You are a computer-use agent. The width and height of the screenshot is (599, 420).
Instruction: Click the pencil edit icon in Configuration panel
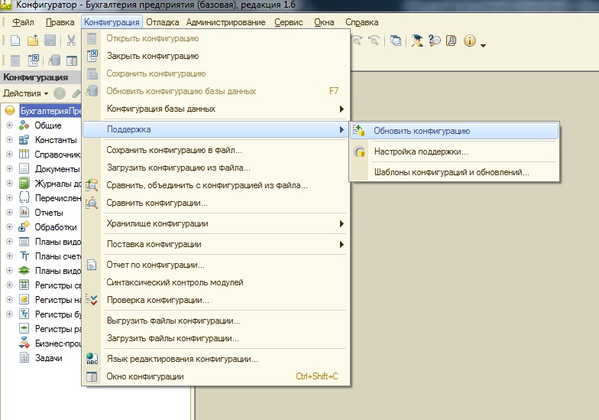click(x=76, y=93)
